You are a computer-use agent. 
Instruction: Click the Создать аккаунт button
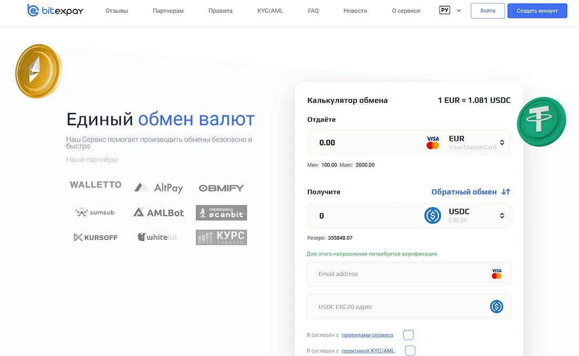coord(537,11)
